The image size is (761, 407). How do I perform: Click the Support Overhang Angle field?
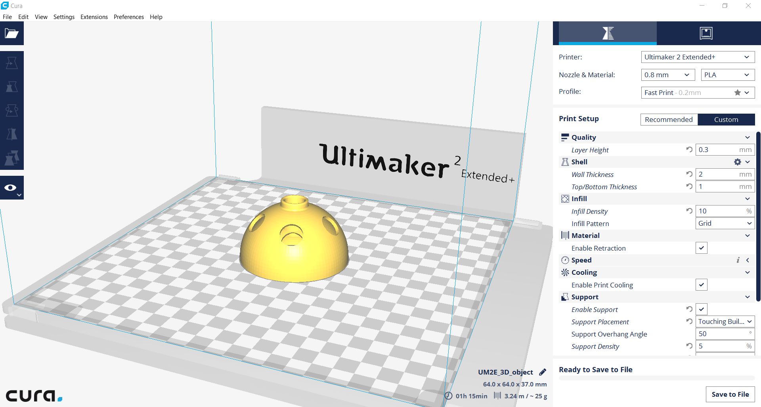725,334
